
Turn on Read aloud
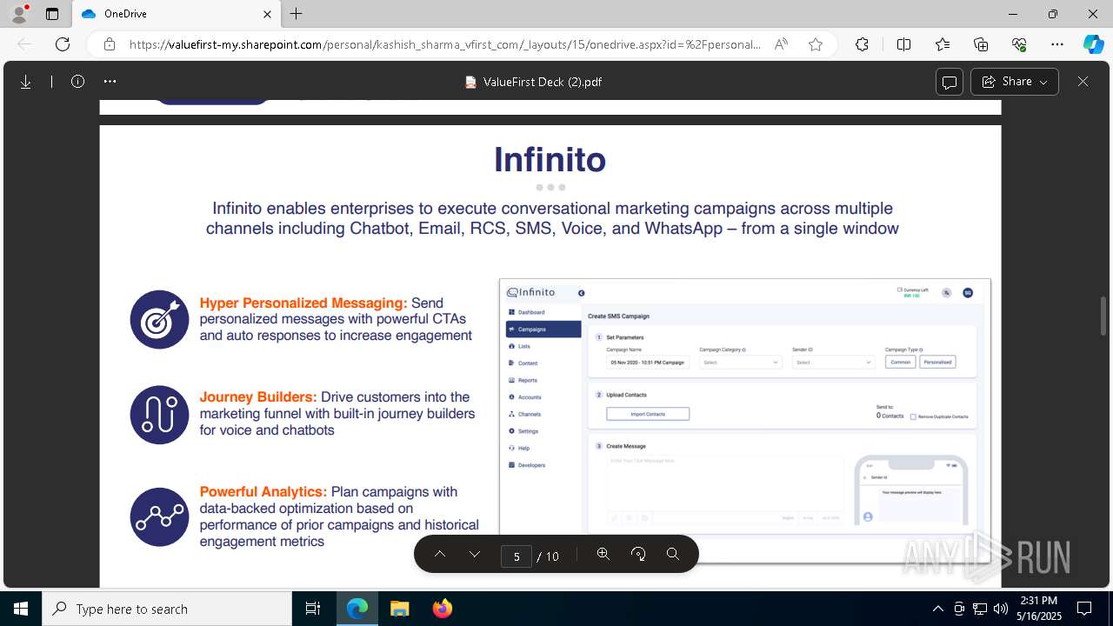coord(781,44)
